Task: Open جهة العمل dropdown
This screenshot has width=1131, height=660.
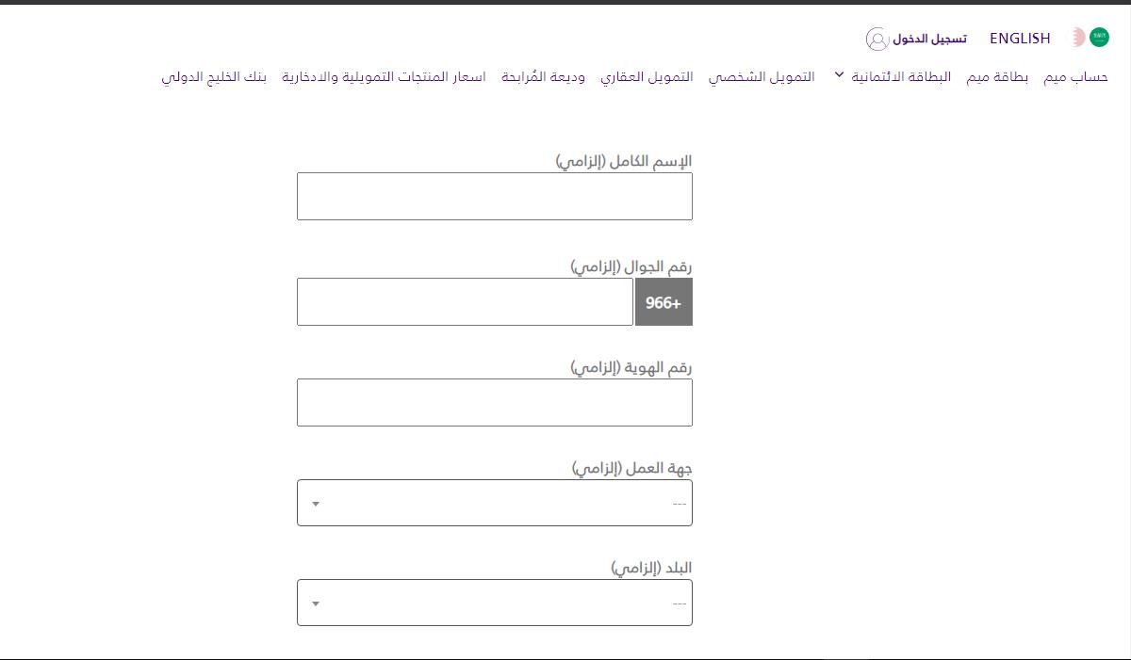Action: [495, 503]
